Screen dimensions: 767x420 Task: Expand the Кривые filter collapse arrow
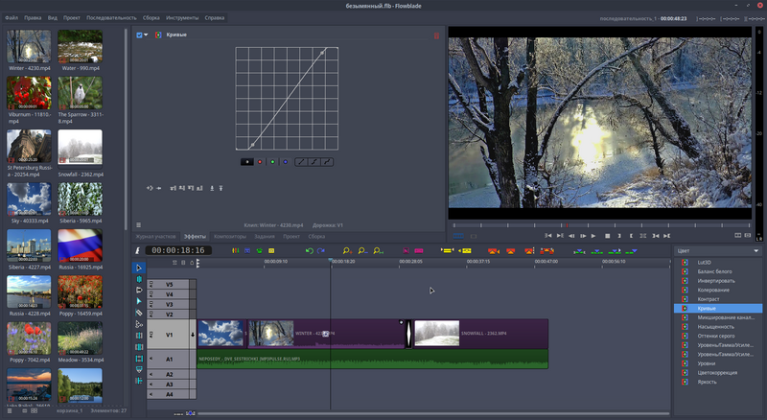[x=146, y=35]
